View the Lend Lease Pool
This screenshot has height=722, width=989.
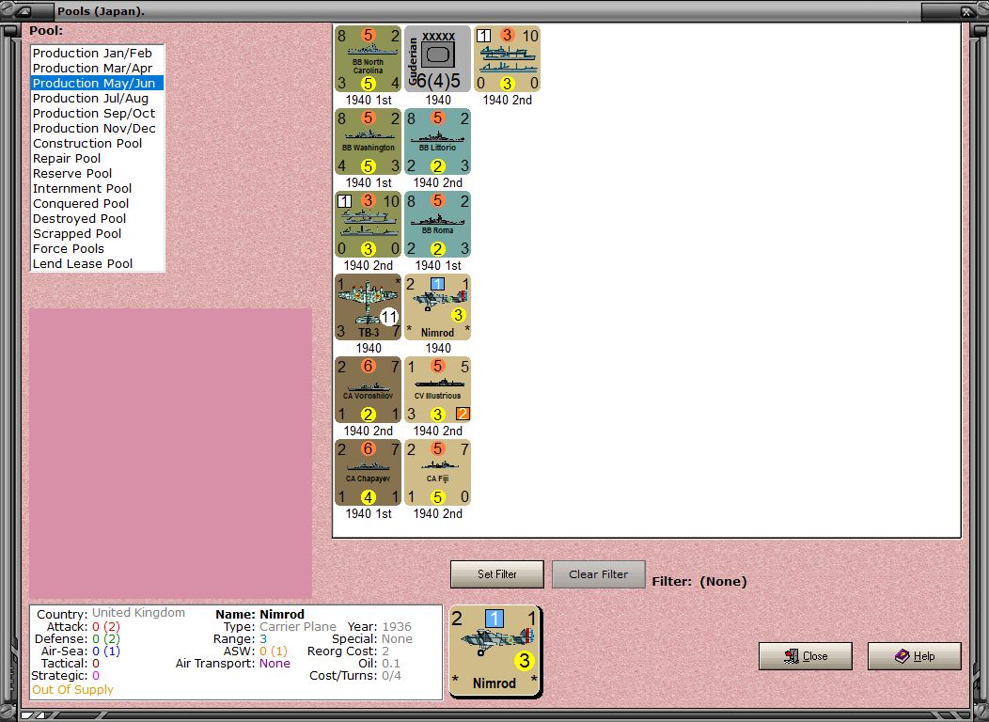[97, 264]
